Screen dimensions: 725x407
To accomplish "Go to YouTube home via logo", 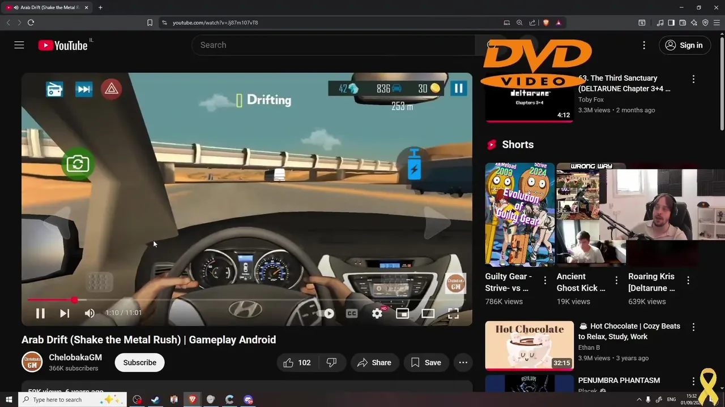I will click(x=63, y=45).
